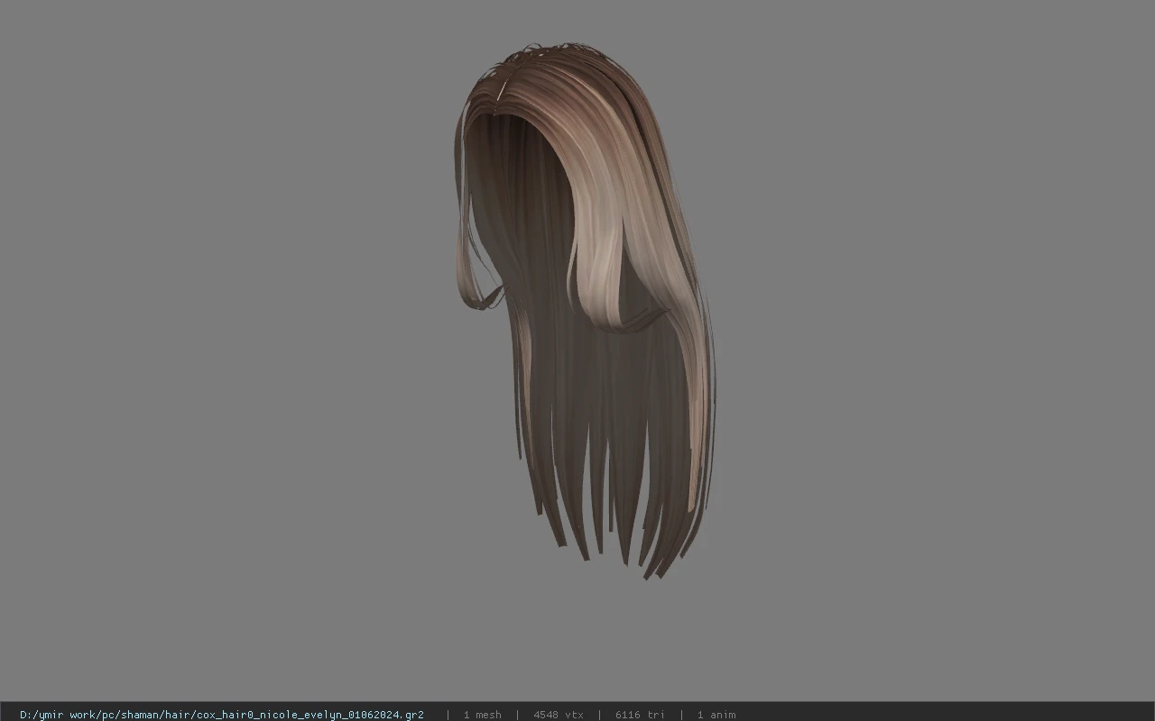Viewport: 1155px width, 721px height.
Task: Click the '6116 tri' triangle count
Action: click(640, 715)
